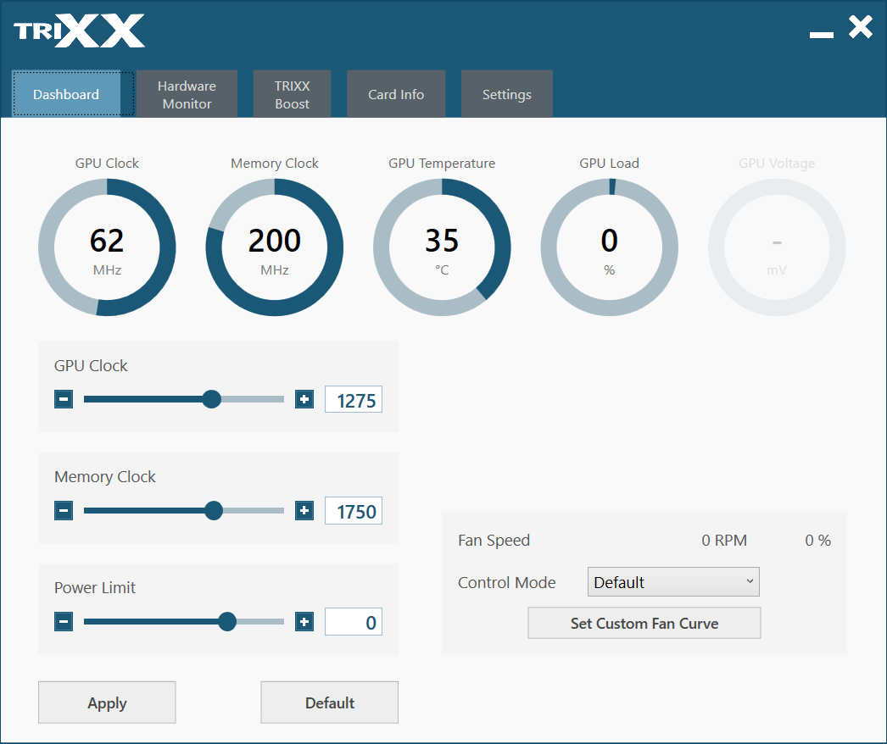Increase GPU Clock with the plus button
The height and width of the screenshot is (744, 887).
point(304,399)
